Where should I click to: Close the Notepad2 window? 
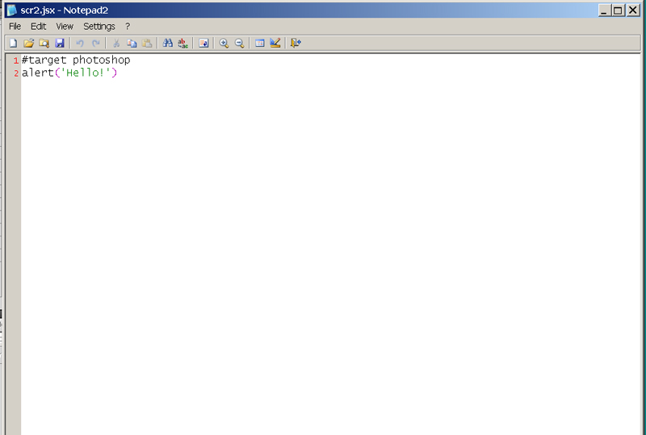click(x=633, y=10)
